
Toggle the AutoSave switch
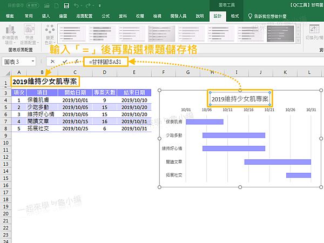pos(33,5)
